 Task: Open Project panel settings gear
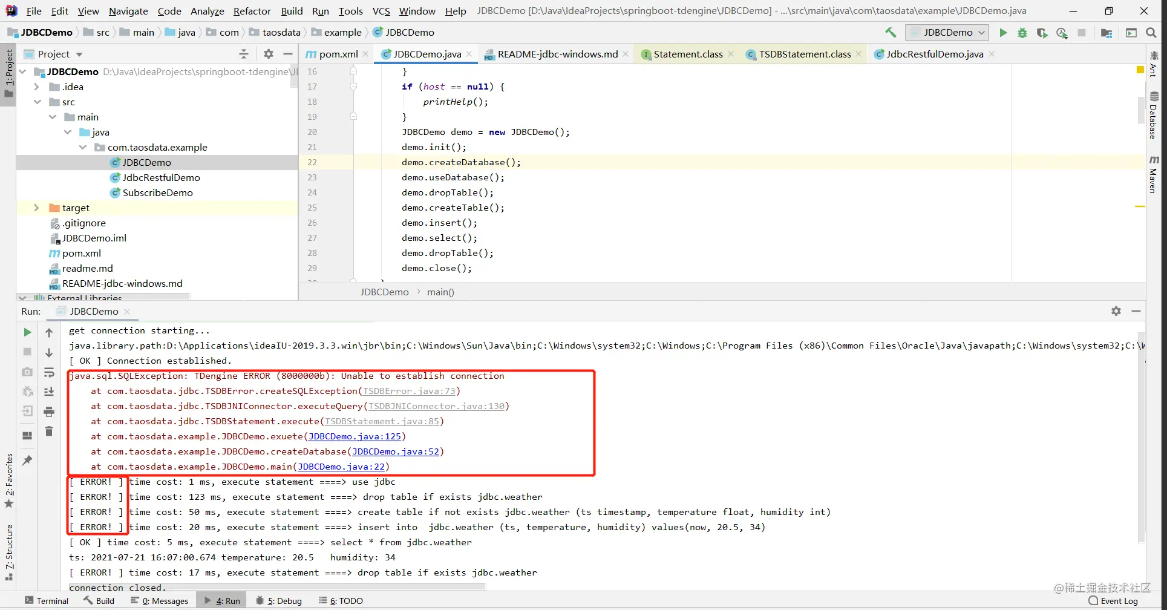[x=269, y=54]
